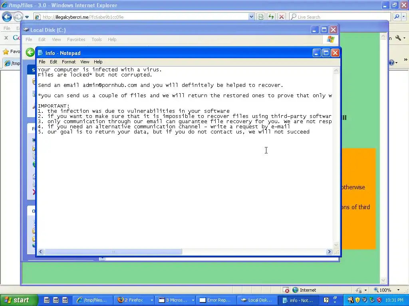The image size is (409, 306).
Task: Open Help menu in Local Disk window
Action: 112,39
